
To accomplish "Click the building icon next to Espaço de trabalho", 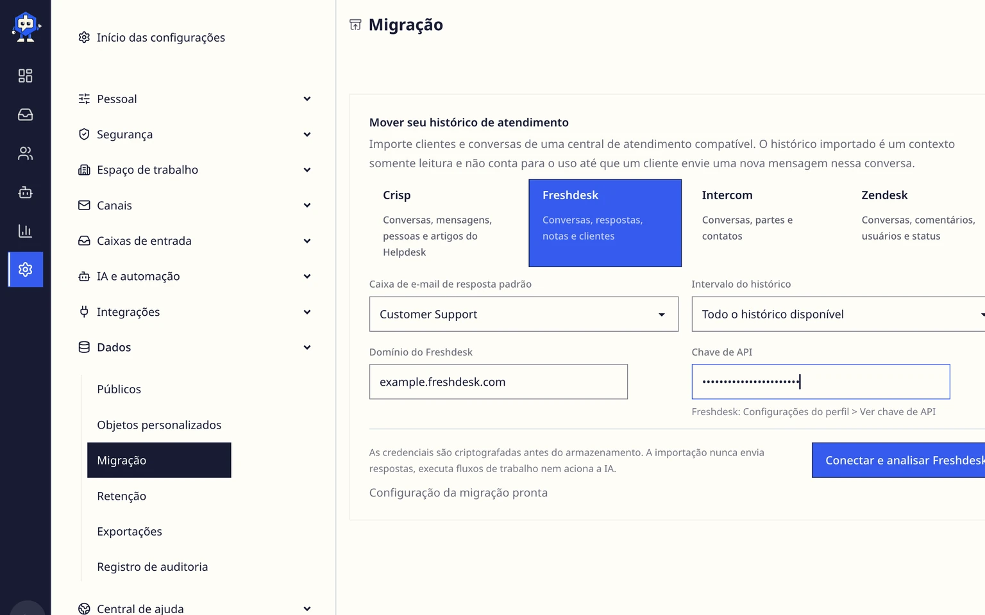I will point(84,170).
